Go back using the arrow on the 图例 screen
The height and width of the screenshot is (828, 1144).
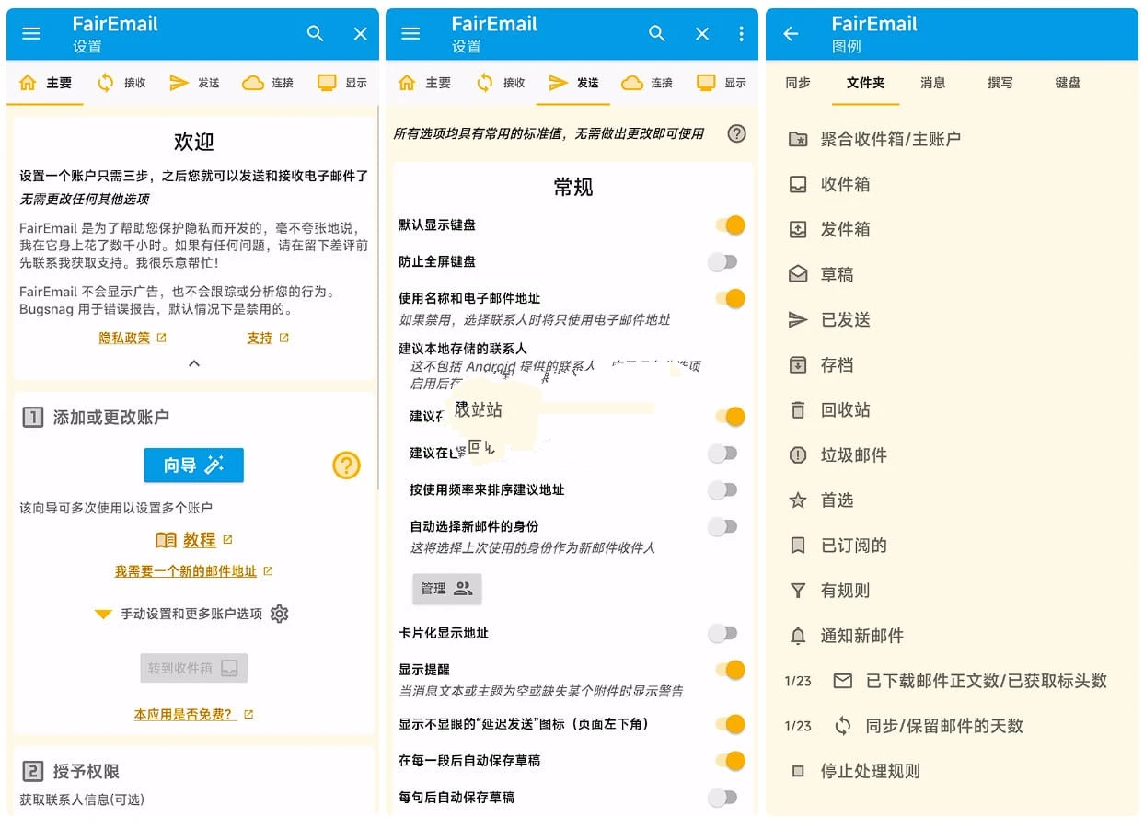click(x=791, y=34)
